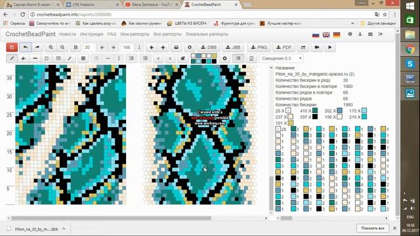Decrease bead count with left arrow beside 30
420x236 pixels.
coord(102,47)
